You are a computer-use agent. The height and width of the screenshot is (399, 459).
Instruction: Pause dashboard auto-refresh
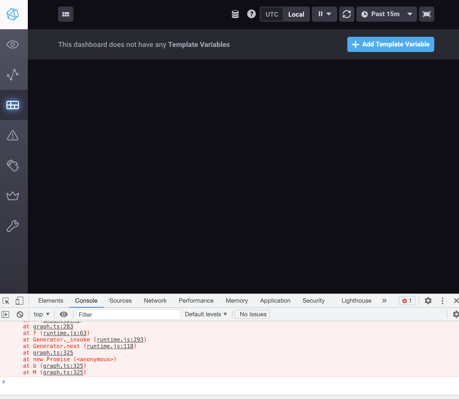coord(320,14)
